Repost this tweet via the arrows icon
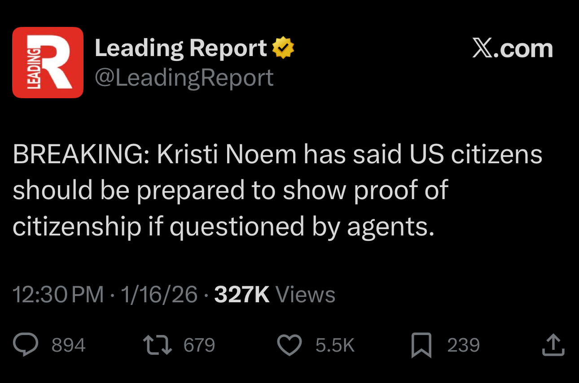The width and height of the screenshot is (579, 383). coord(157,345)
